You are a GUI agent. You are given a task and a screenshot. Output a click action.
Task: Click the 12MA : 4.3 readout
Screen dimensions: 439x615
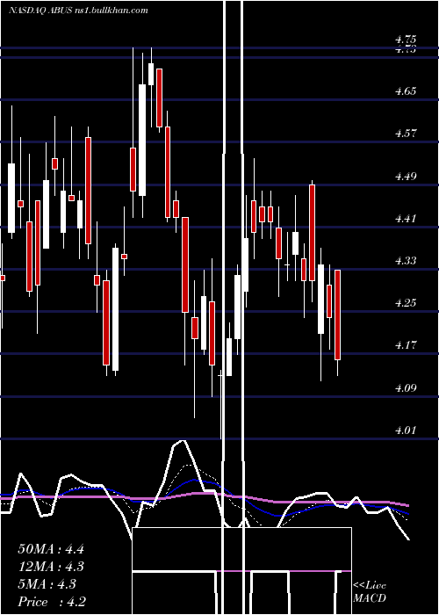[x=51, y=567]
